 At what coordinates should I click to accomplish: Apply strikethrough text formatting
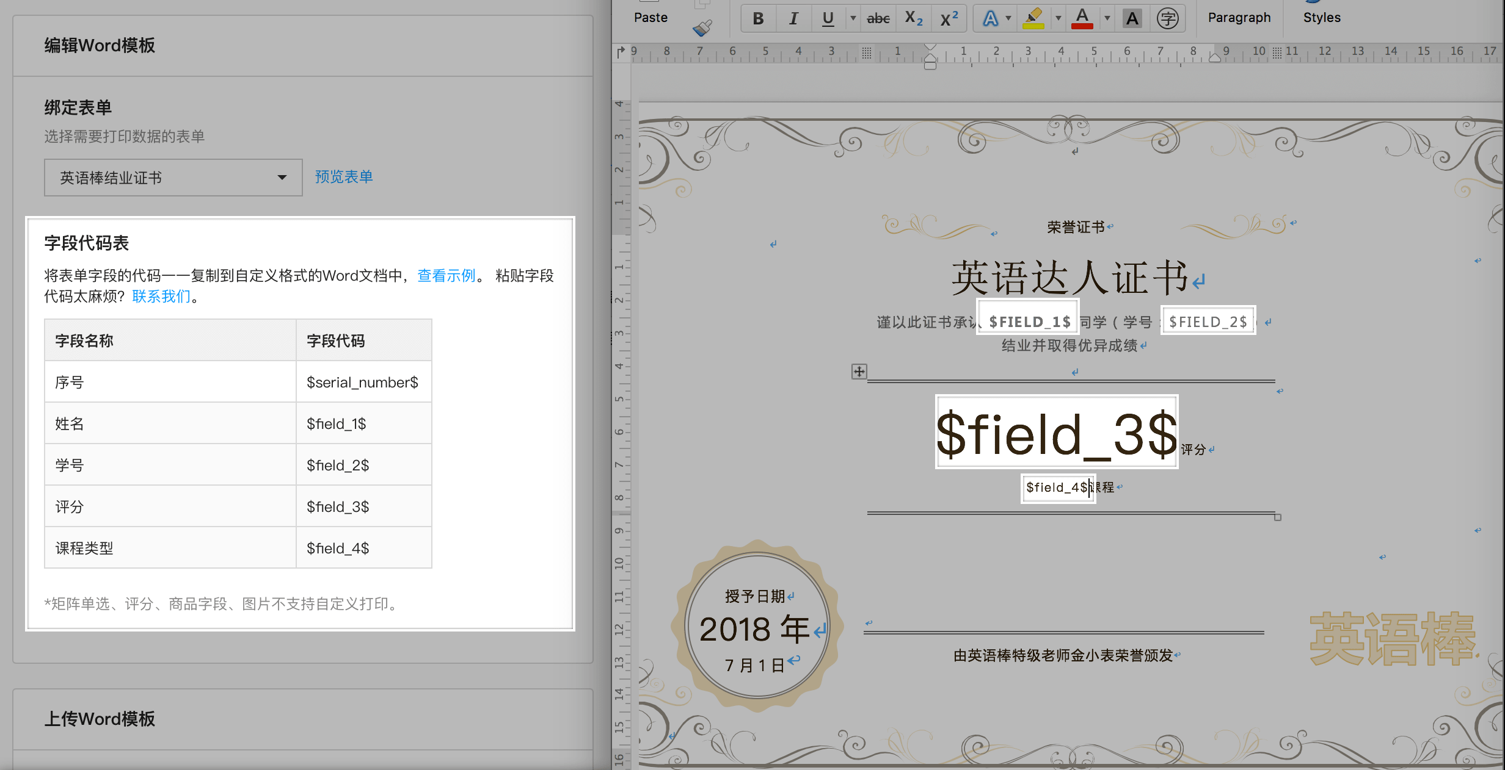(878, 18)
